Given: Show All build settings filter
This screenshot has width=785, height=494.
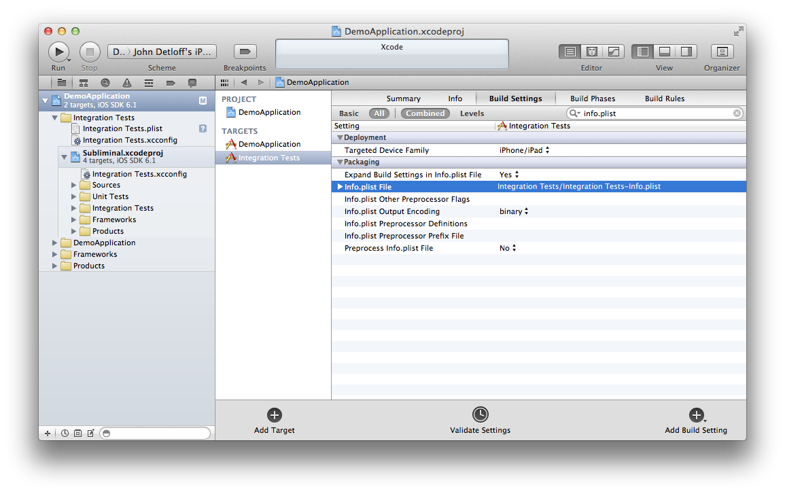Looking at the screenshot, I should (379, 113).
